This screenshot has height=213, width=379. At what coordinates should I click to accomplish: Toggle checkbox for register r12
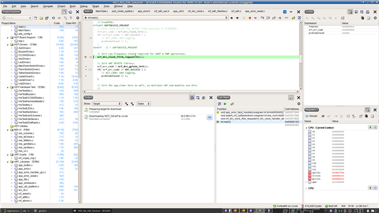pos(310,169)
